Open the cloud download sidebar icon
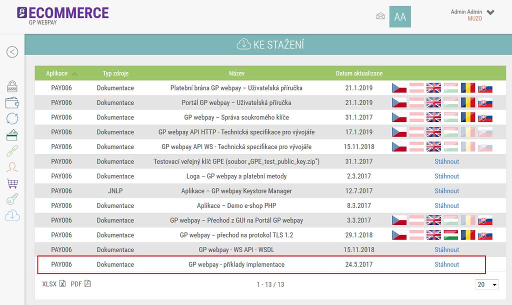This screenshot has width=512, height=305. 12,215
